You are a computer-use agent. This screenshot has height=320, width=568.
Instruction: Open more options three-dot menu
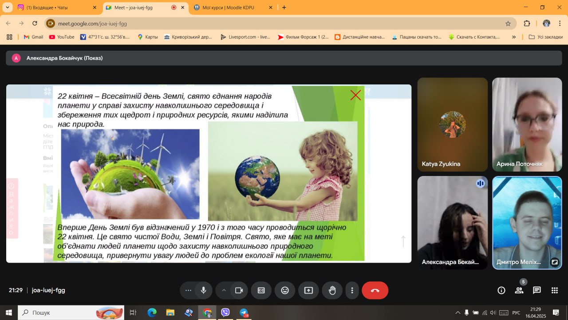[352, 290]
